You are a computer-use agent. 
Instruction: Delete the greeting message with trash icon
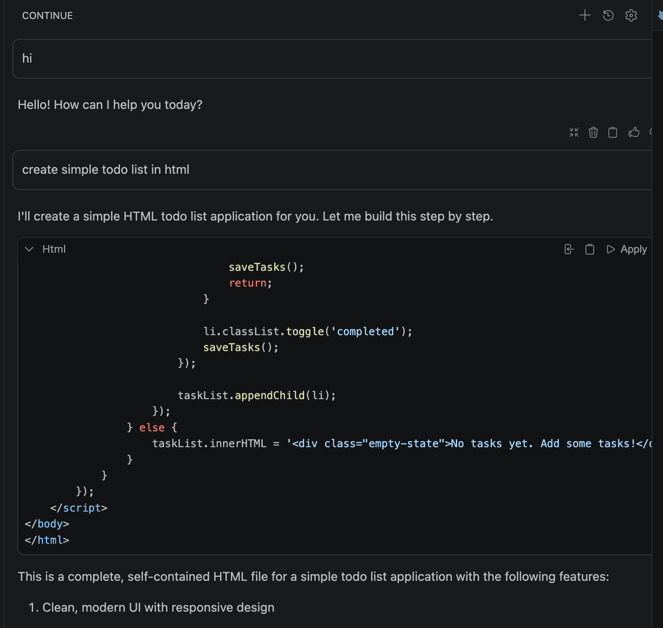click(x=593, y=132)
